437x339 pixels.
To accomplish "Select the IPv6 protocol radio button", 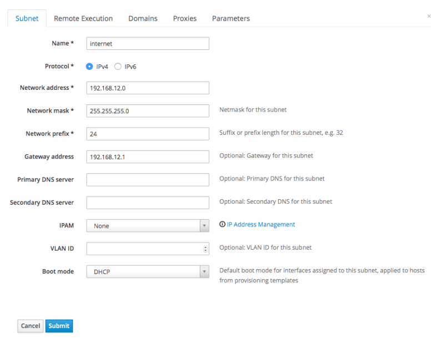I will (x=118, y=67).
